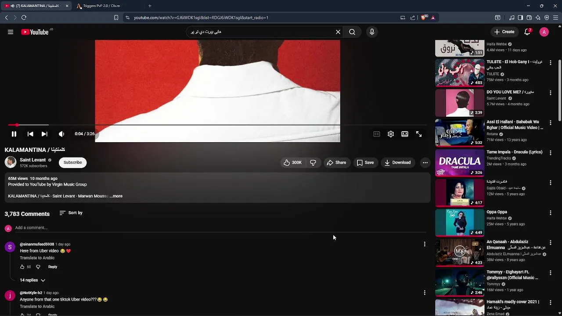This screenshot has height=316, width=562.
Task: Bookmark this page
Action: (116, 18)
